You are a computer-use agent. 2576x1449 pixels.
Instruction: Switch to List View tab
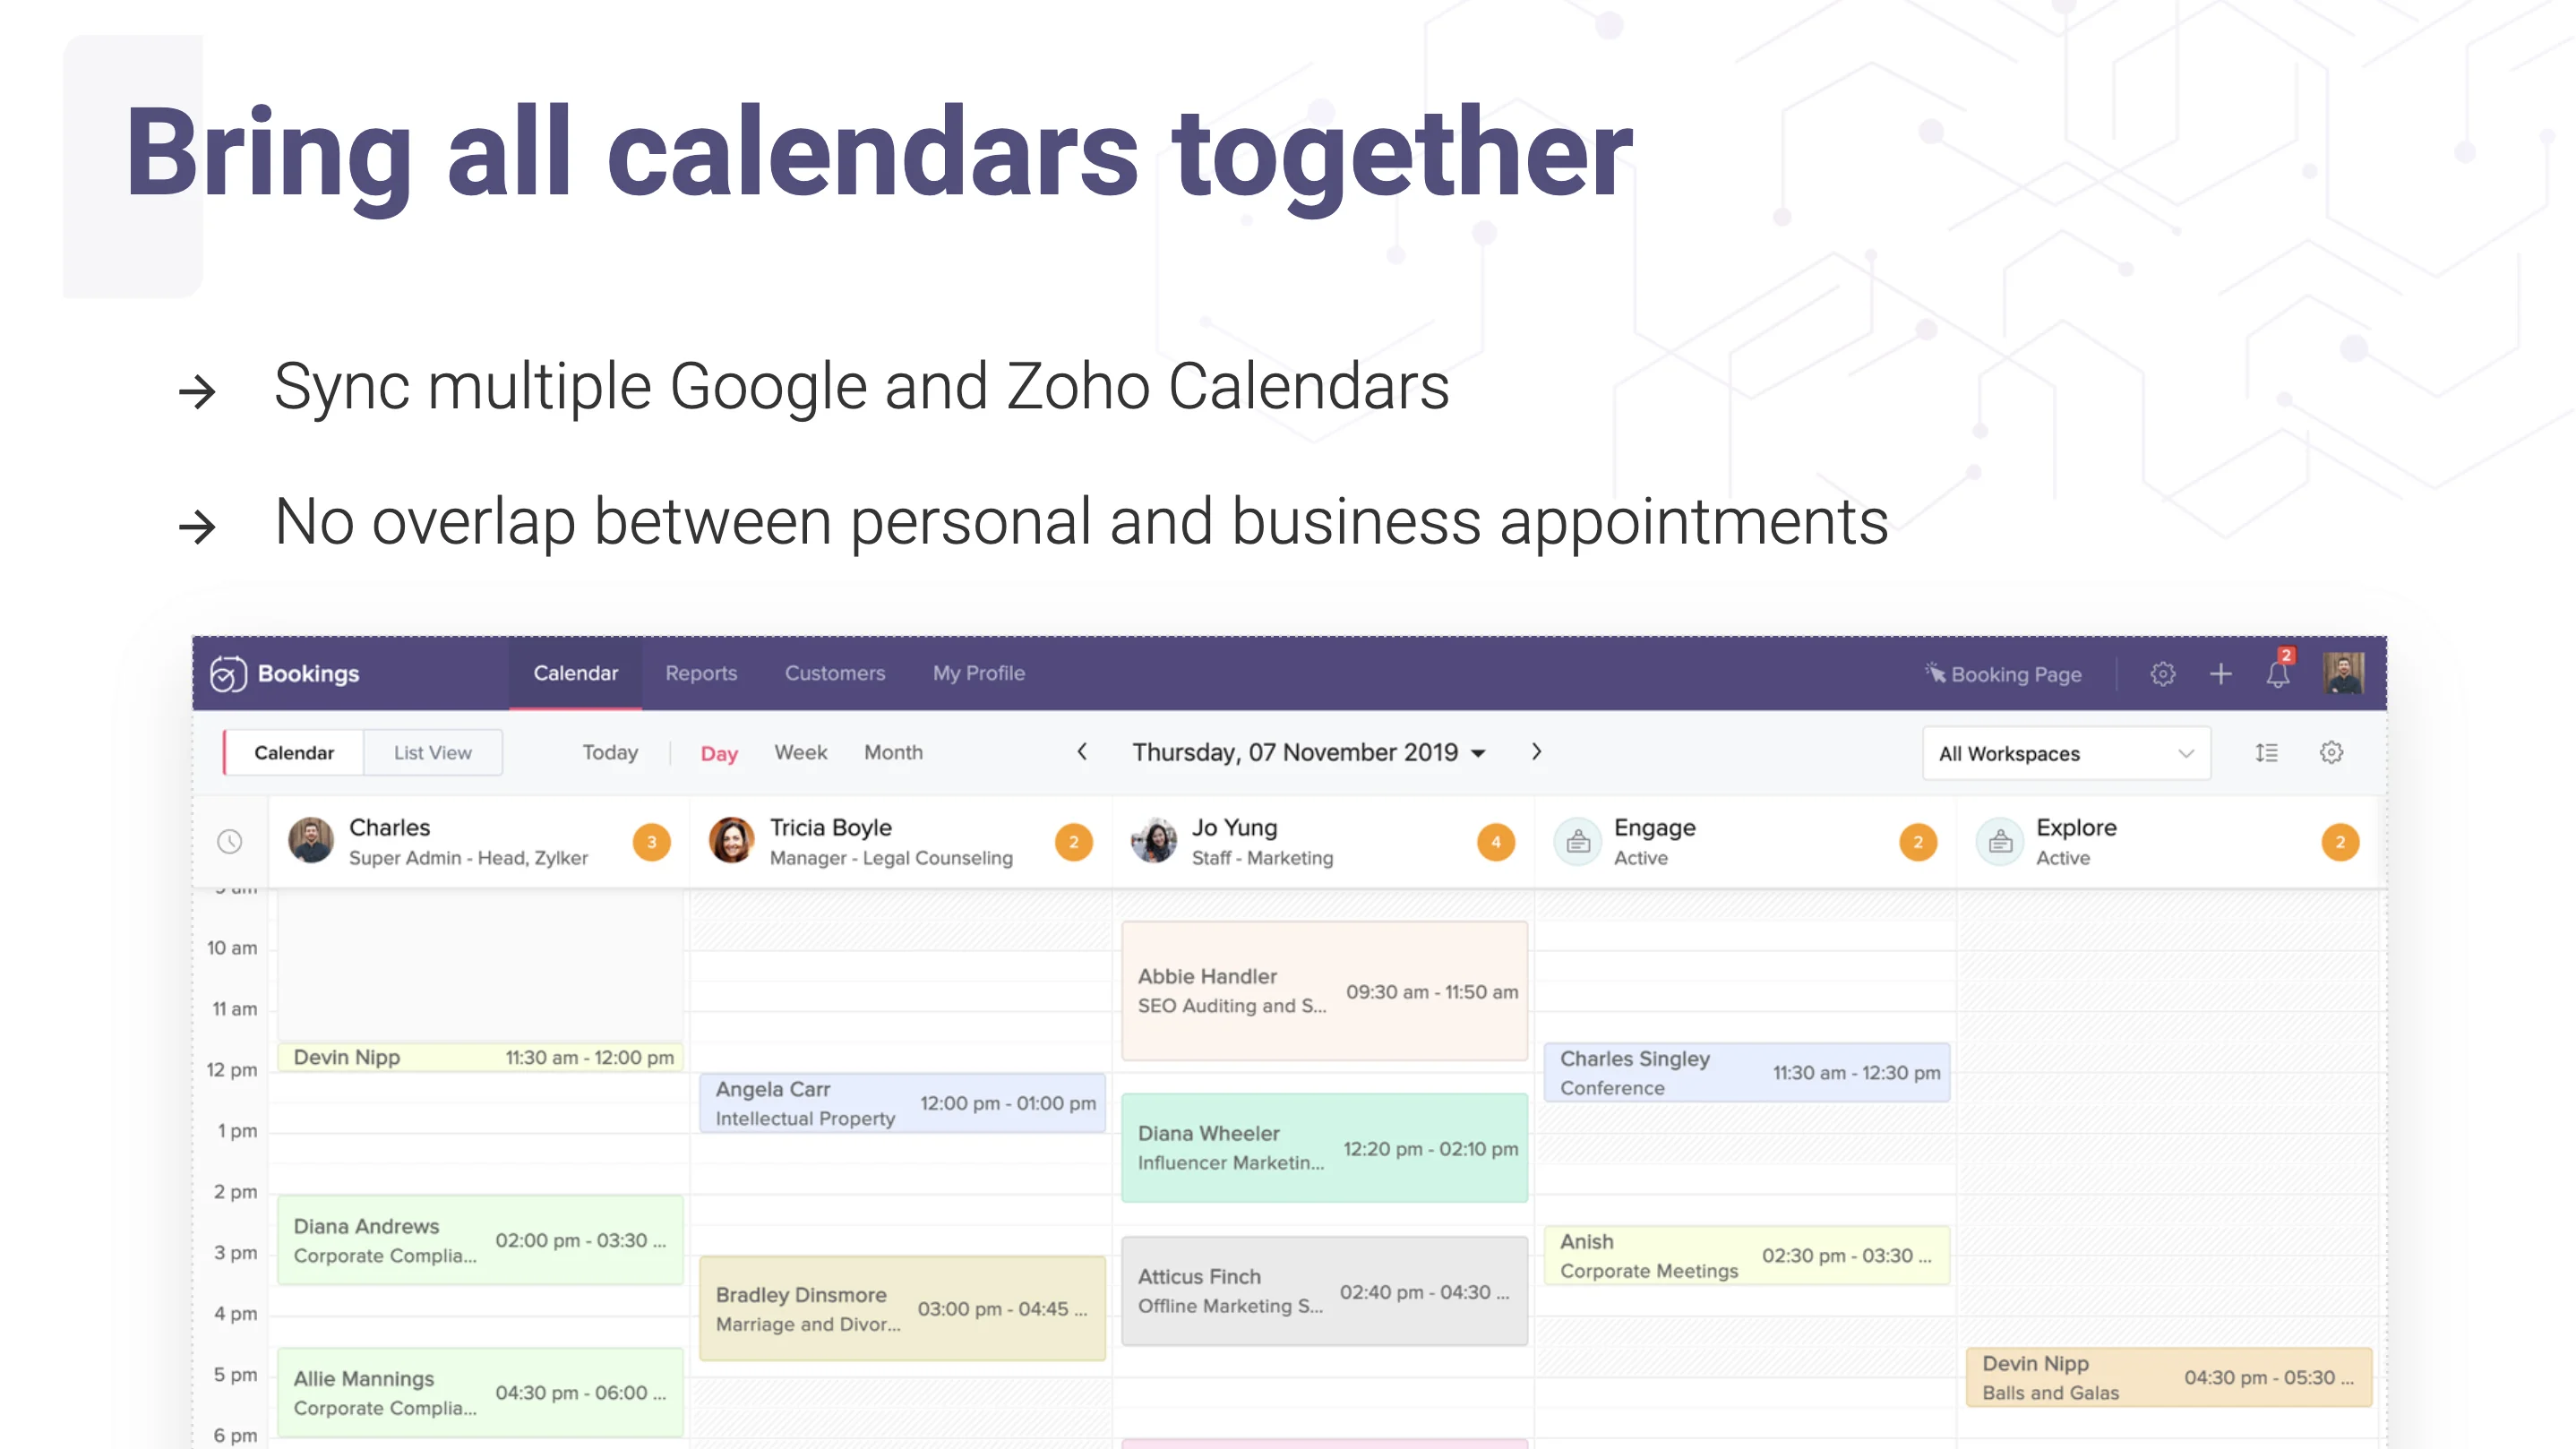[x=432, y=752]
